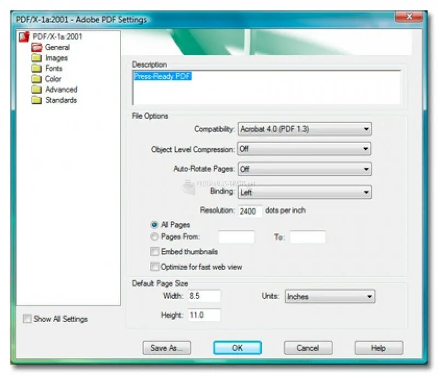
Task: Click the Color folder icon
Action: point(37,79)
